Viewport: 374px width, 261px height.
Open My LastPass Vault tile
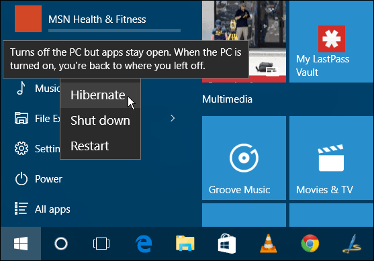click(331, 42)
